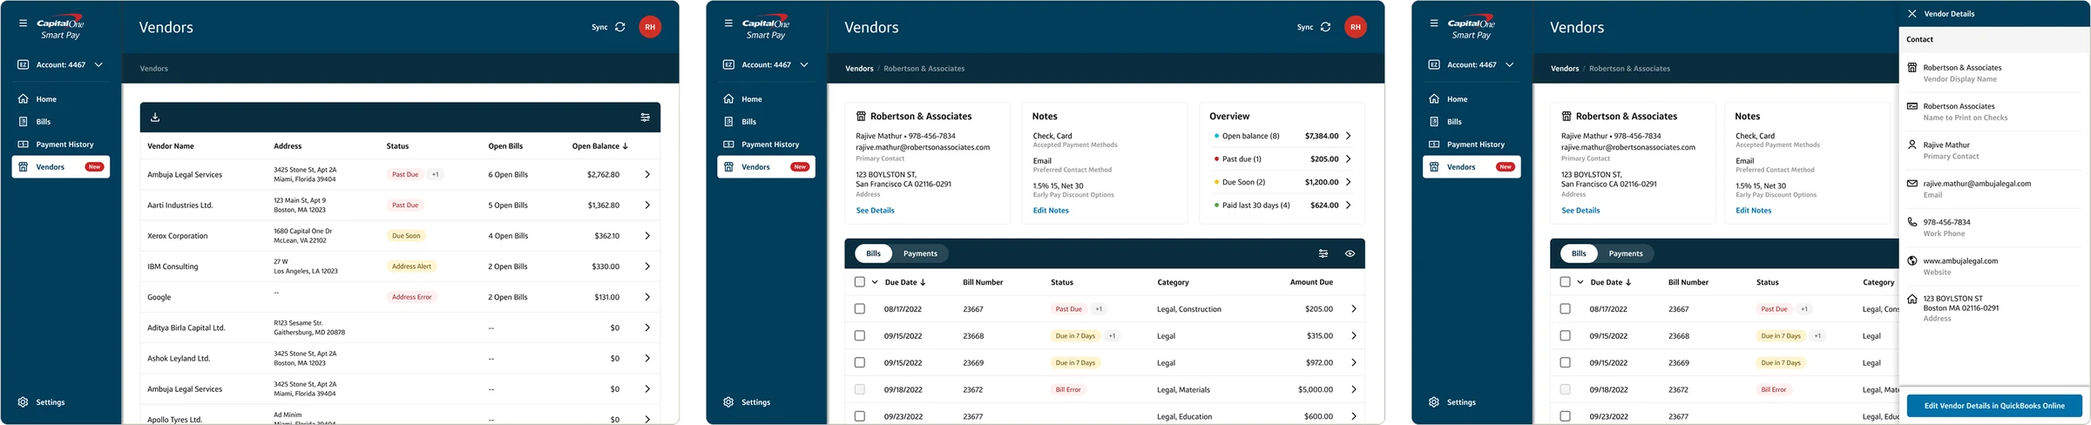Click Address Alert status on IBM Consulting row
Viewport: 2091px width, 425px height.
click(x=411, y=266)
